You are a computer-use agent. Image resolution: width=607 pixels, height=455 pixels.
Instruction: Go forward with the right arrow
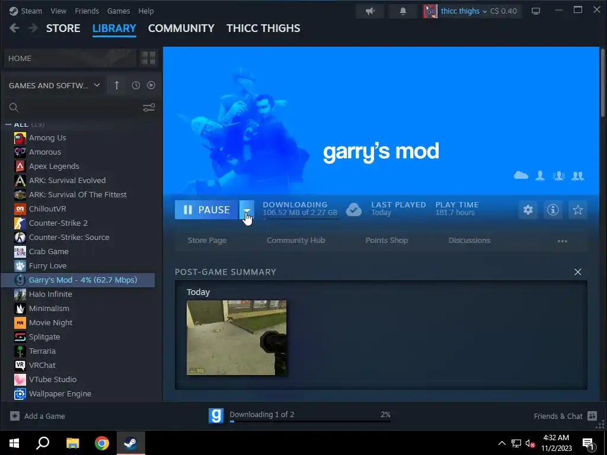[33, 28]
